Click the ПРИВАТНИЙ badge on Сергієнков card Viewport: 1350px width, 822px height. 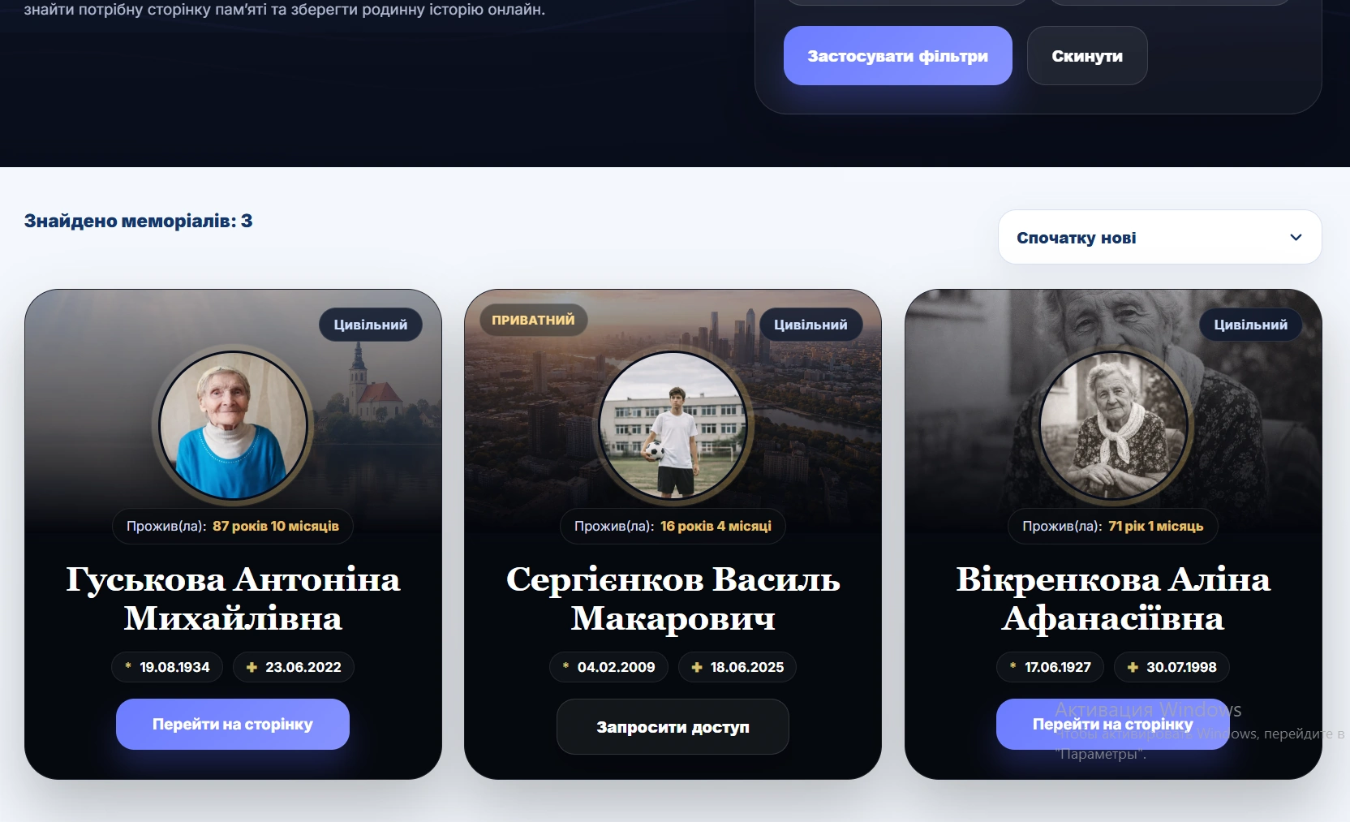[x=533, y=320]
